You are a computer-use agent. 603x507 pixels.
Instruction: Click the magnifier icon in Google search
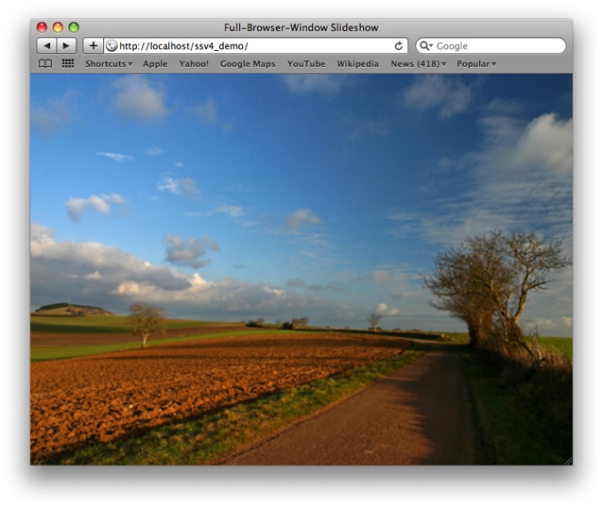tap(425, 45)
